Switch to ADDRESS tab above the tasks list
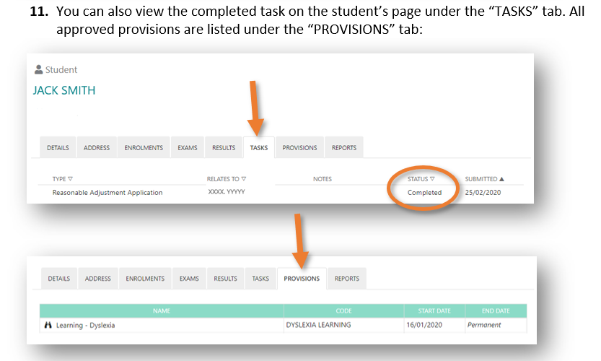This screenshot has height=361, width=601. (97, 148)
